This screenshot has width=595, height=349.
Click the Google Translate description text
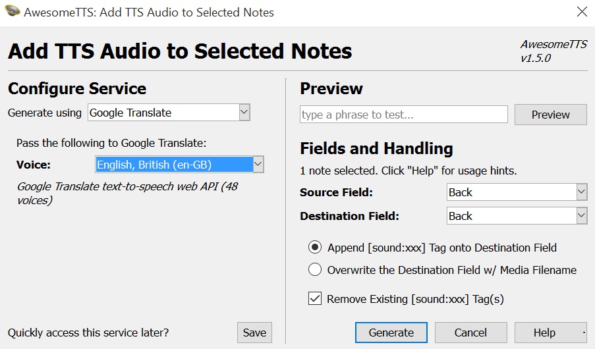point(127,193)
